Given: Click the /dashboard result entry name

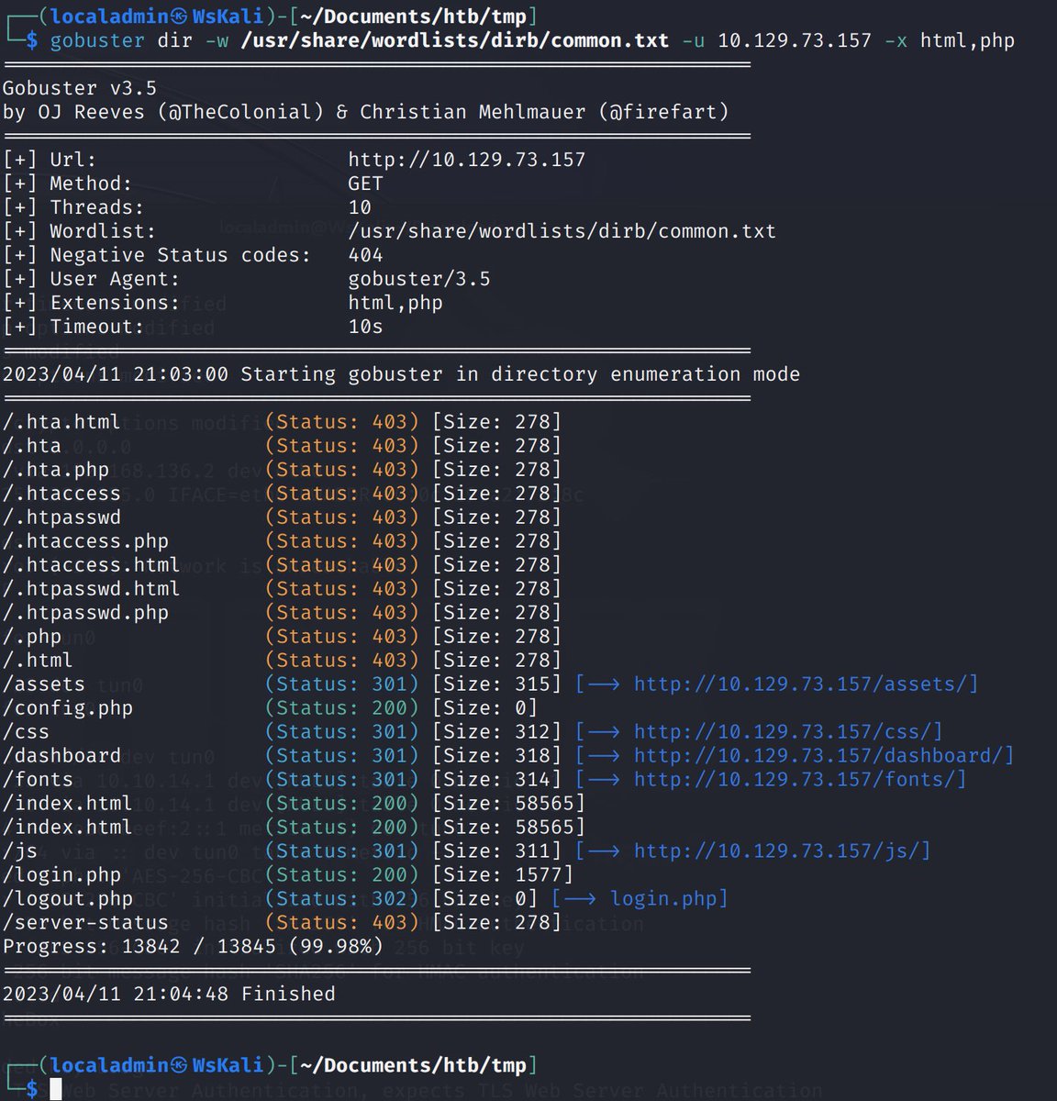Looking at the screenshot, I should point(61,756).
